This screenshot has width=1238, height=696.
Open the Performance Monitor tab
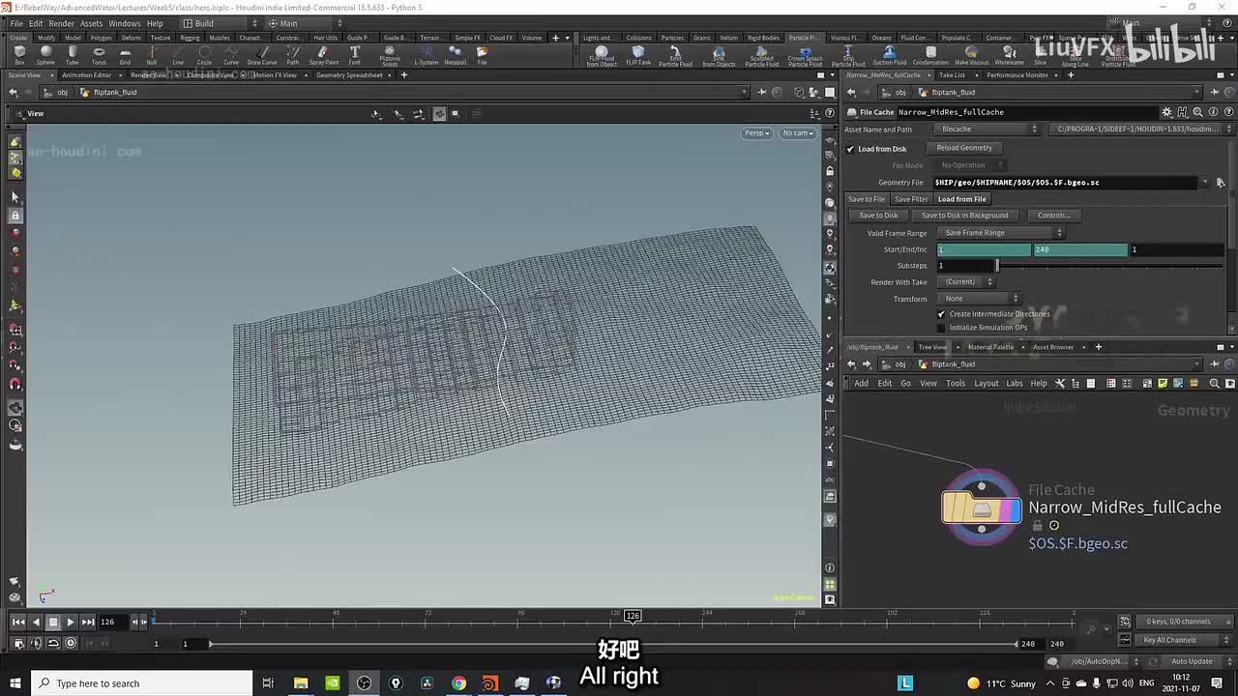coord(1017,75)
